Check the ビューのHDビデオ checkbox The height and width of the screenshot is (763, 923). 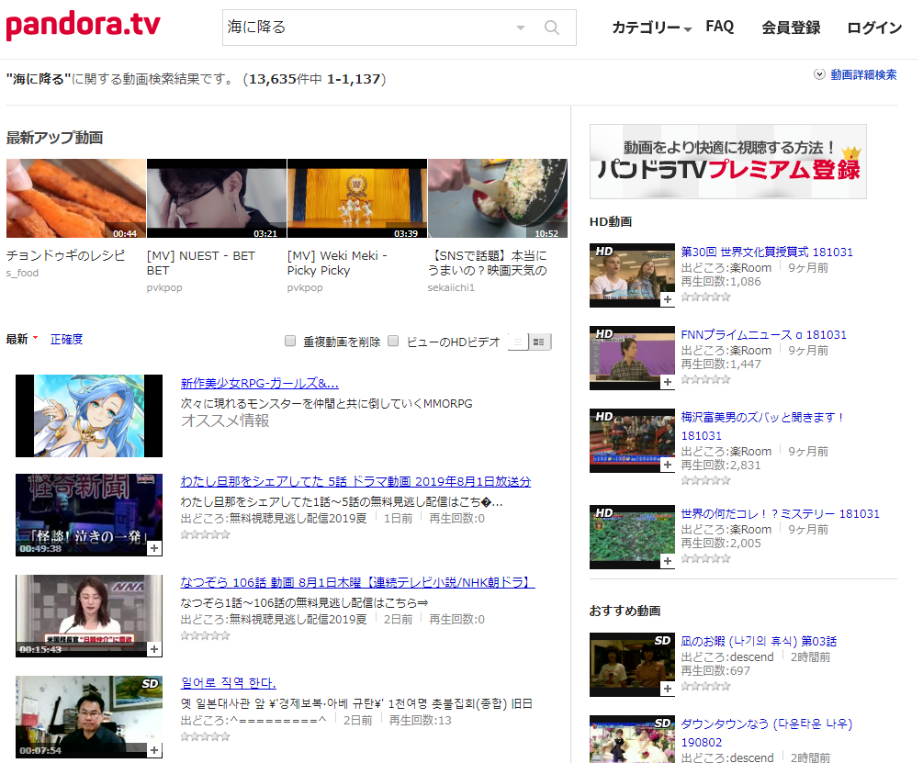393,342
